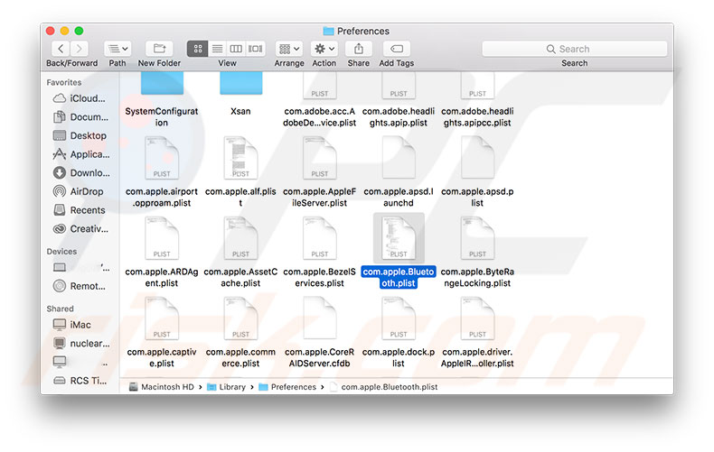Screen dimensions: 714x452
Task: Click the Share toolbar button
Action: 359,49
